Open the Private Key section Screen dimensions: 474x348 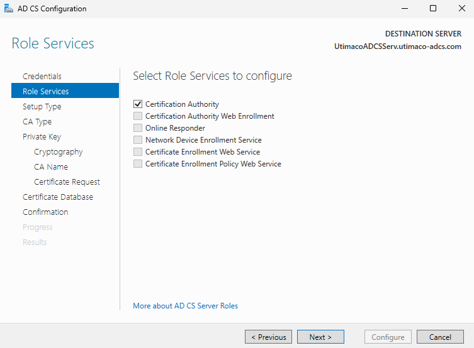[x=42, y=136]
